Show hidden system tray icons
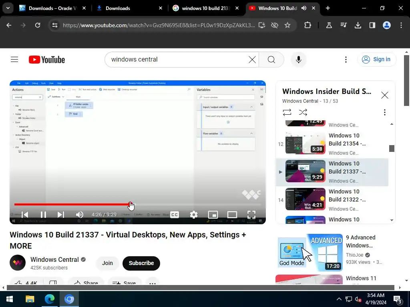The image size is (410, 307). [x=339, y=299]
